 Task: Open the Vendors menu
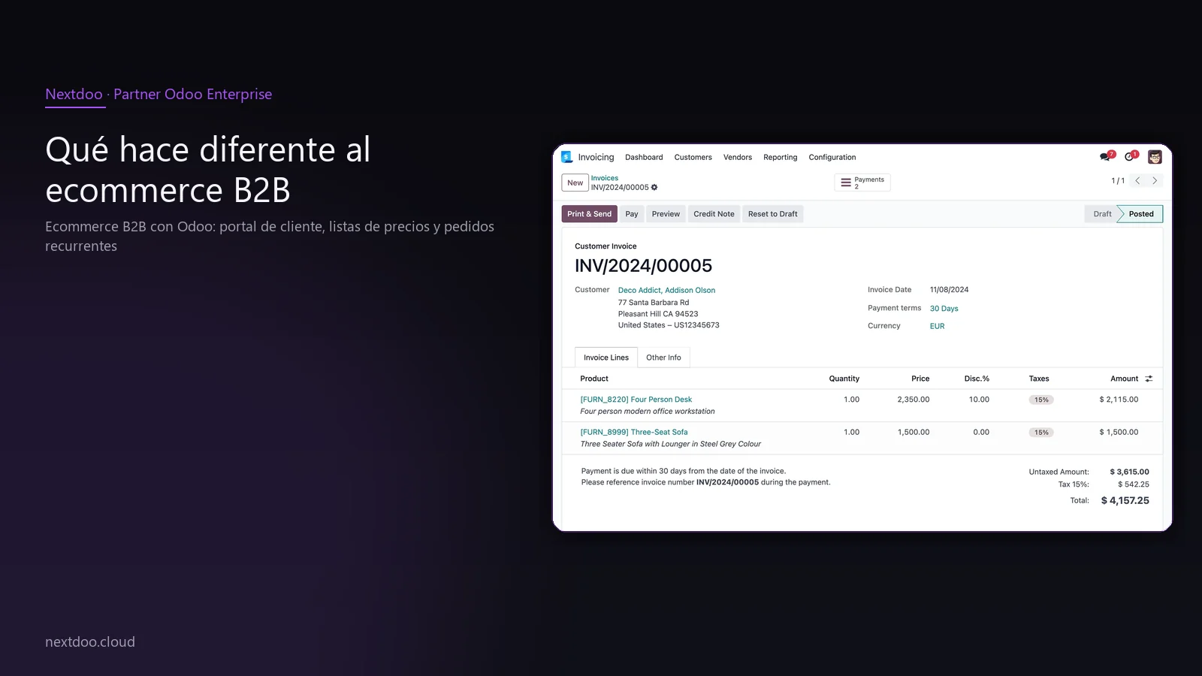click(738, 158)
